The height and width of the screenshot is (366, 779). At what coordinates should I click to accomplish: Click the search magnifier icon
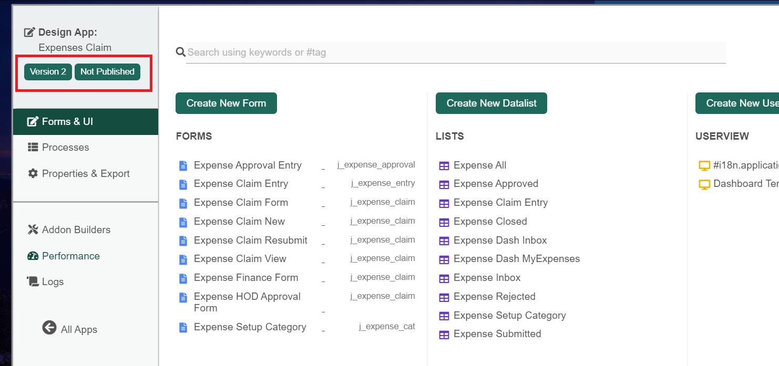point(180,52)
